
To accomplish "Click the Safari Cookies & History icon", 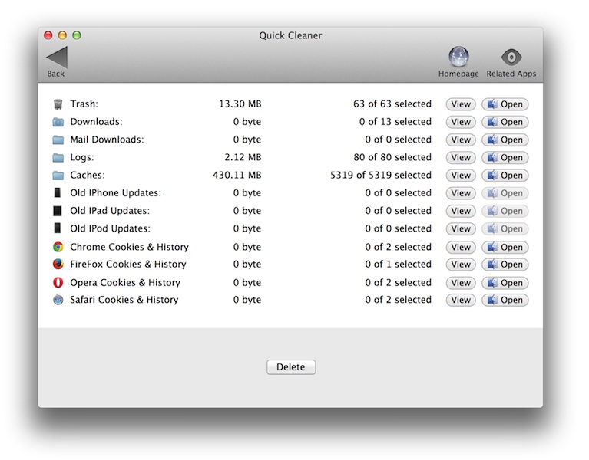I will tap(58, 301).
